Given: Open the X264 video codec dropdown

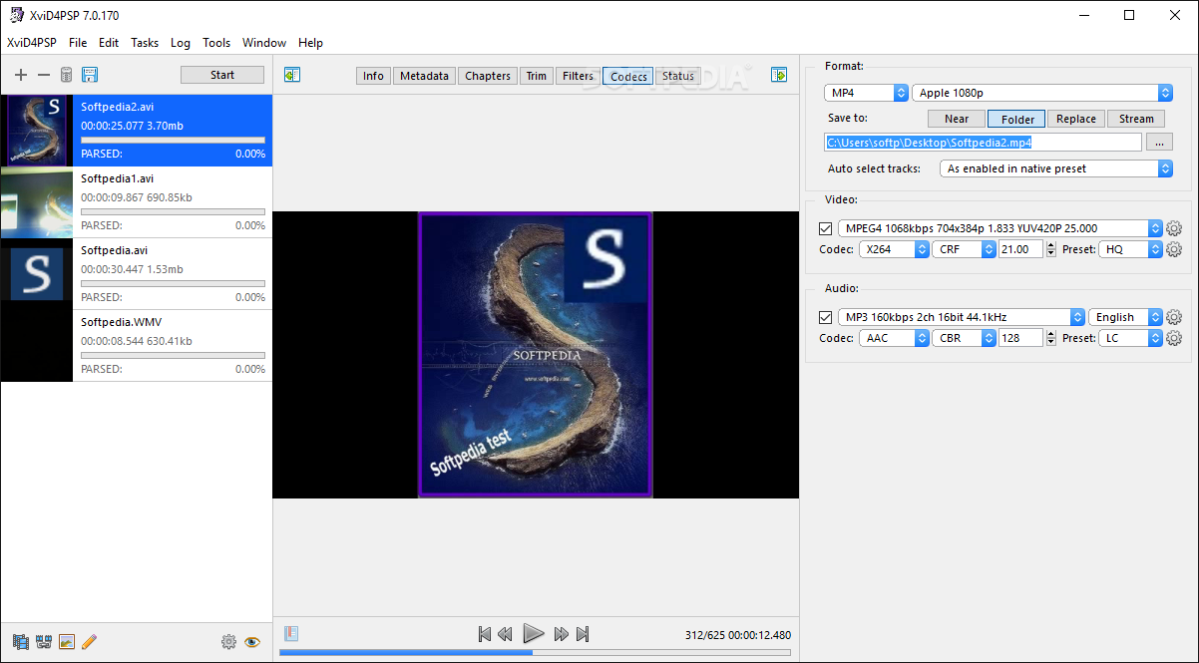Looking at the screenshot, I should tap(894, 249).
